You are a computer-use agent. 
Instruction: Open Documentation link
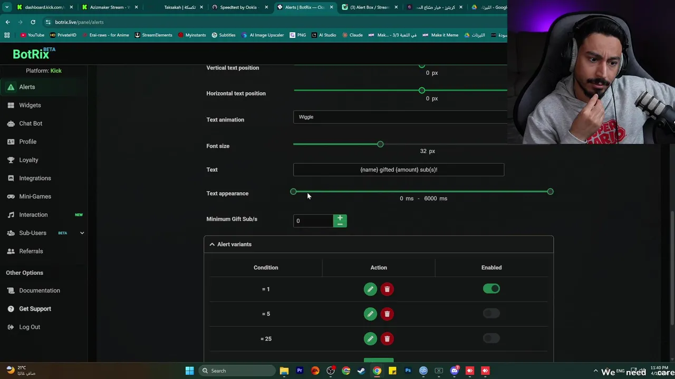click(33, 291)
